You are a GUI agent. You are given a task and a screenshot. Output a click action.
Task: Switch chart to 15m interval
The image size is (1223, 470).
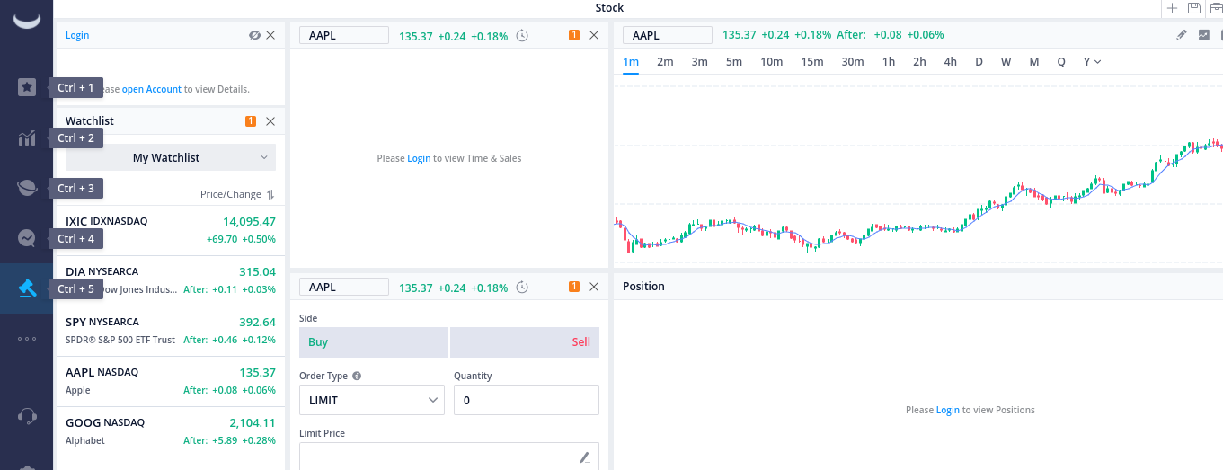click(812, 61)
